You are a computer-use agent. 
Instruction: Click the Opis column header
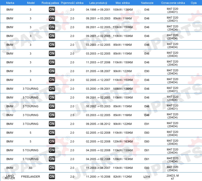[194, 3]
